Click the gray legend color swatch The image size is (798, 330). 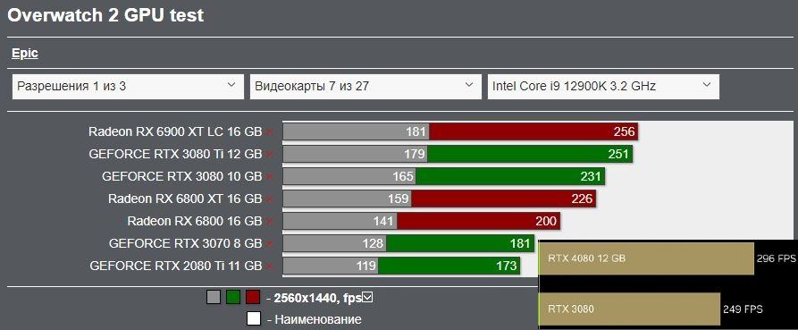[x=214, y=297]
